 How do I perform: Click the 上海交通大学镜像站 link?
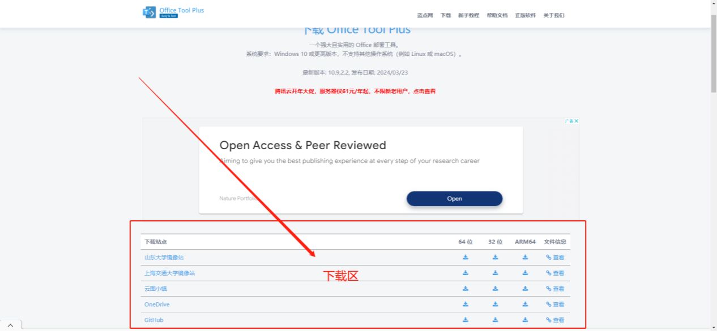pyautogui.click(x=169, y=273)
